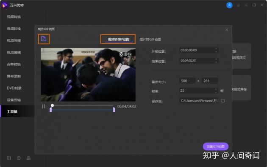Image resolution: width=267 pixels, height=167 pixels.
Task: Click the users icon at sidebar bottom
Action: coord(29,158)
